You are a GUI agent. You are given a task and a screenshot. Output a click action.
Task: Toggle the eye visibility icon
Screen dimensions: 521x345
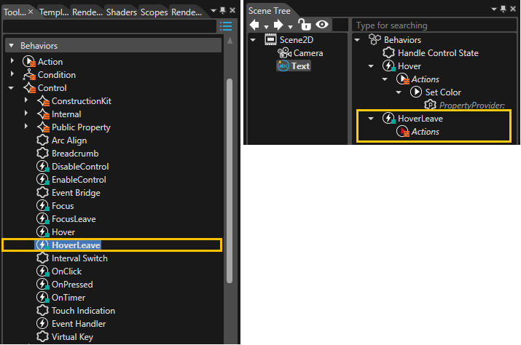[x=322, y=24]
